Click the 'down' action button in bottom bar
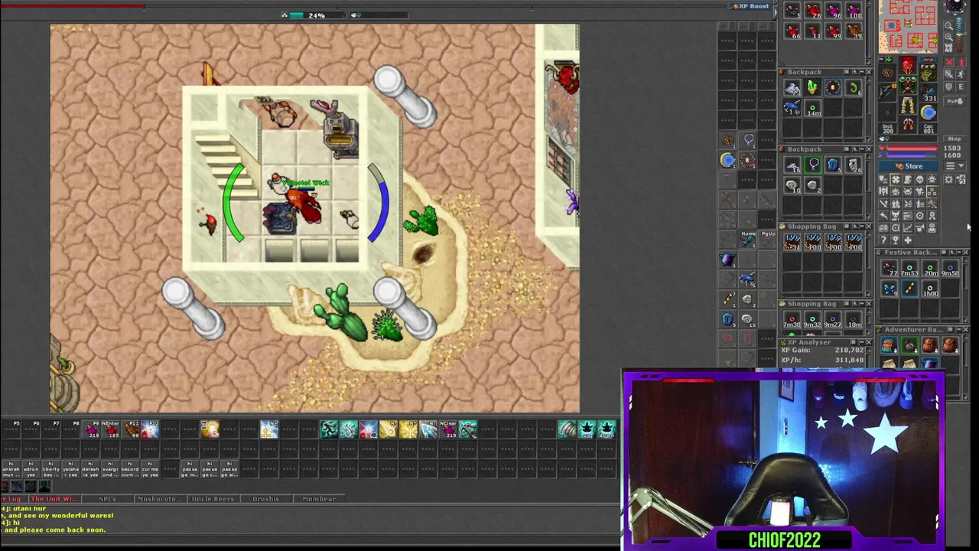 tap(607, 429)
